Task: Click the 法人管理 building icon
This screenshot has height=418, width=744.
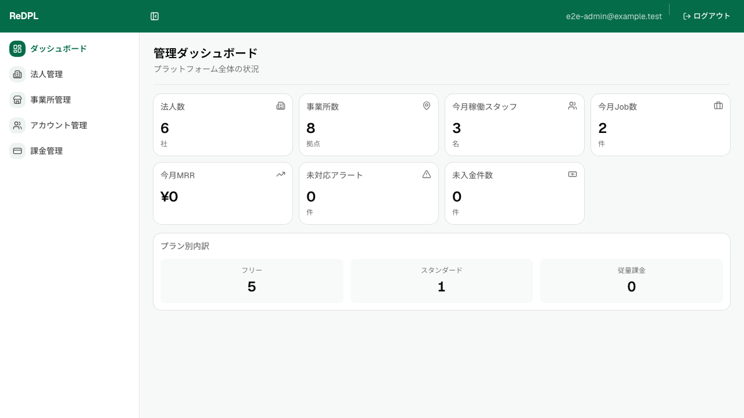Action: 17,74
